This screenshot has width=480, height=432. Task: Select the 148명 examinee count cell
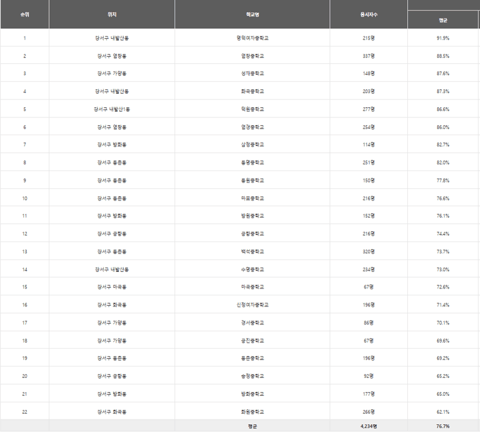[369, 73]
